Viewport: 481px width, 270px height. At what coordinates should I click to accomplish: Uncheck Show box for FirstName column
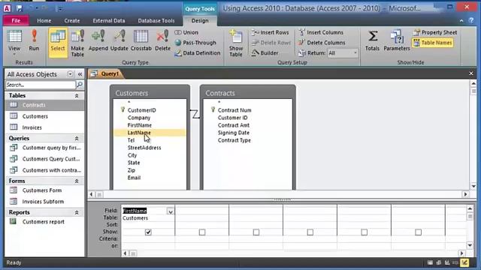pos(148,232)
